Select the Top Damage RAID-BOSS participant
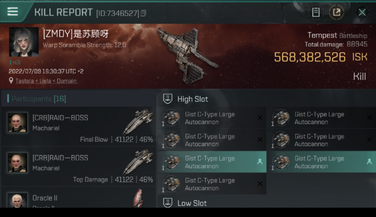 (x=78, y=167)
